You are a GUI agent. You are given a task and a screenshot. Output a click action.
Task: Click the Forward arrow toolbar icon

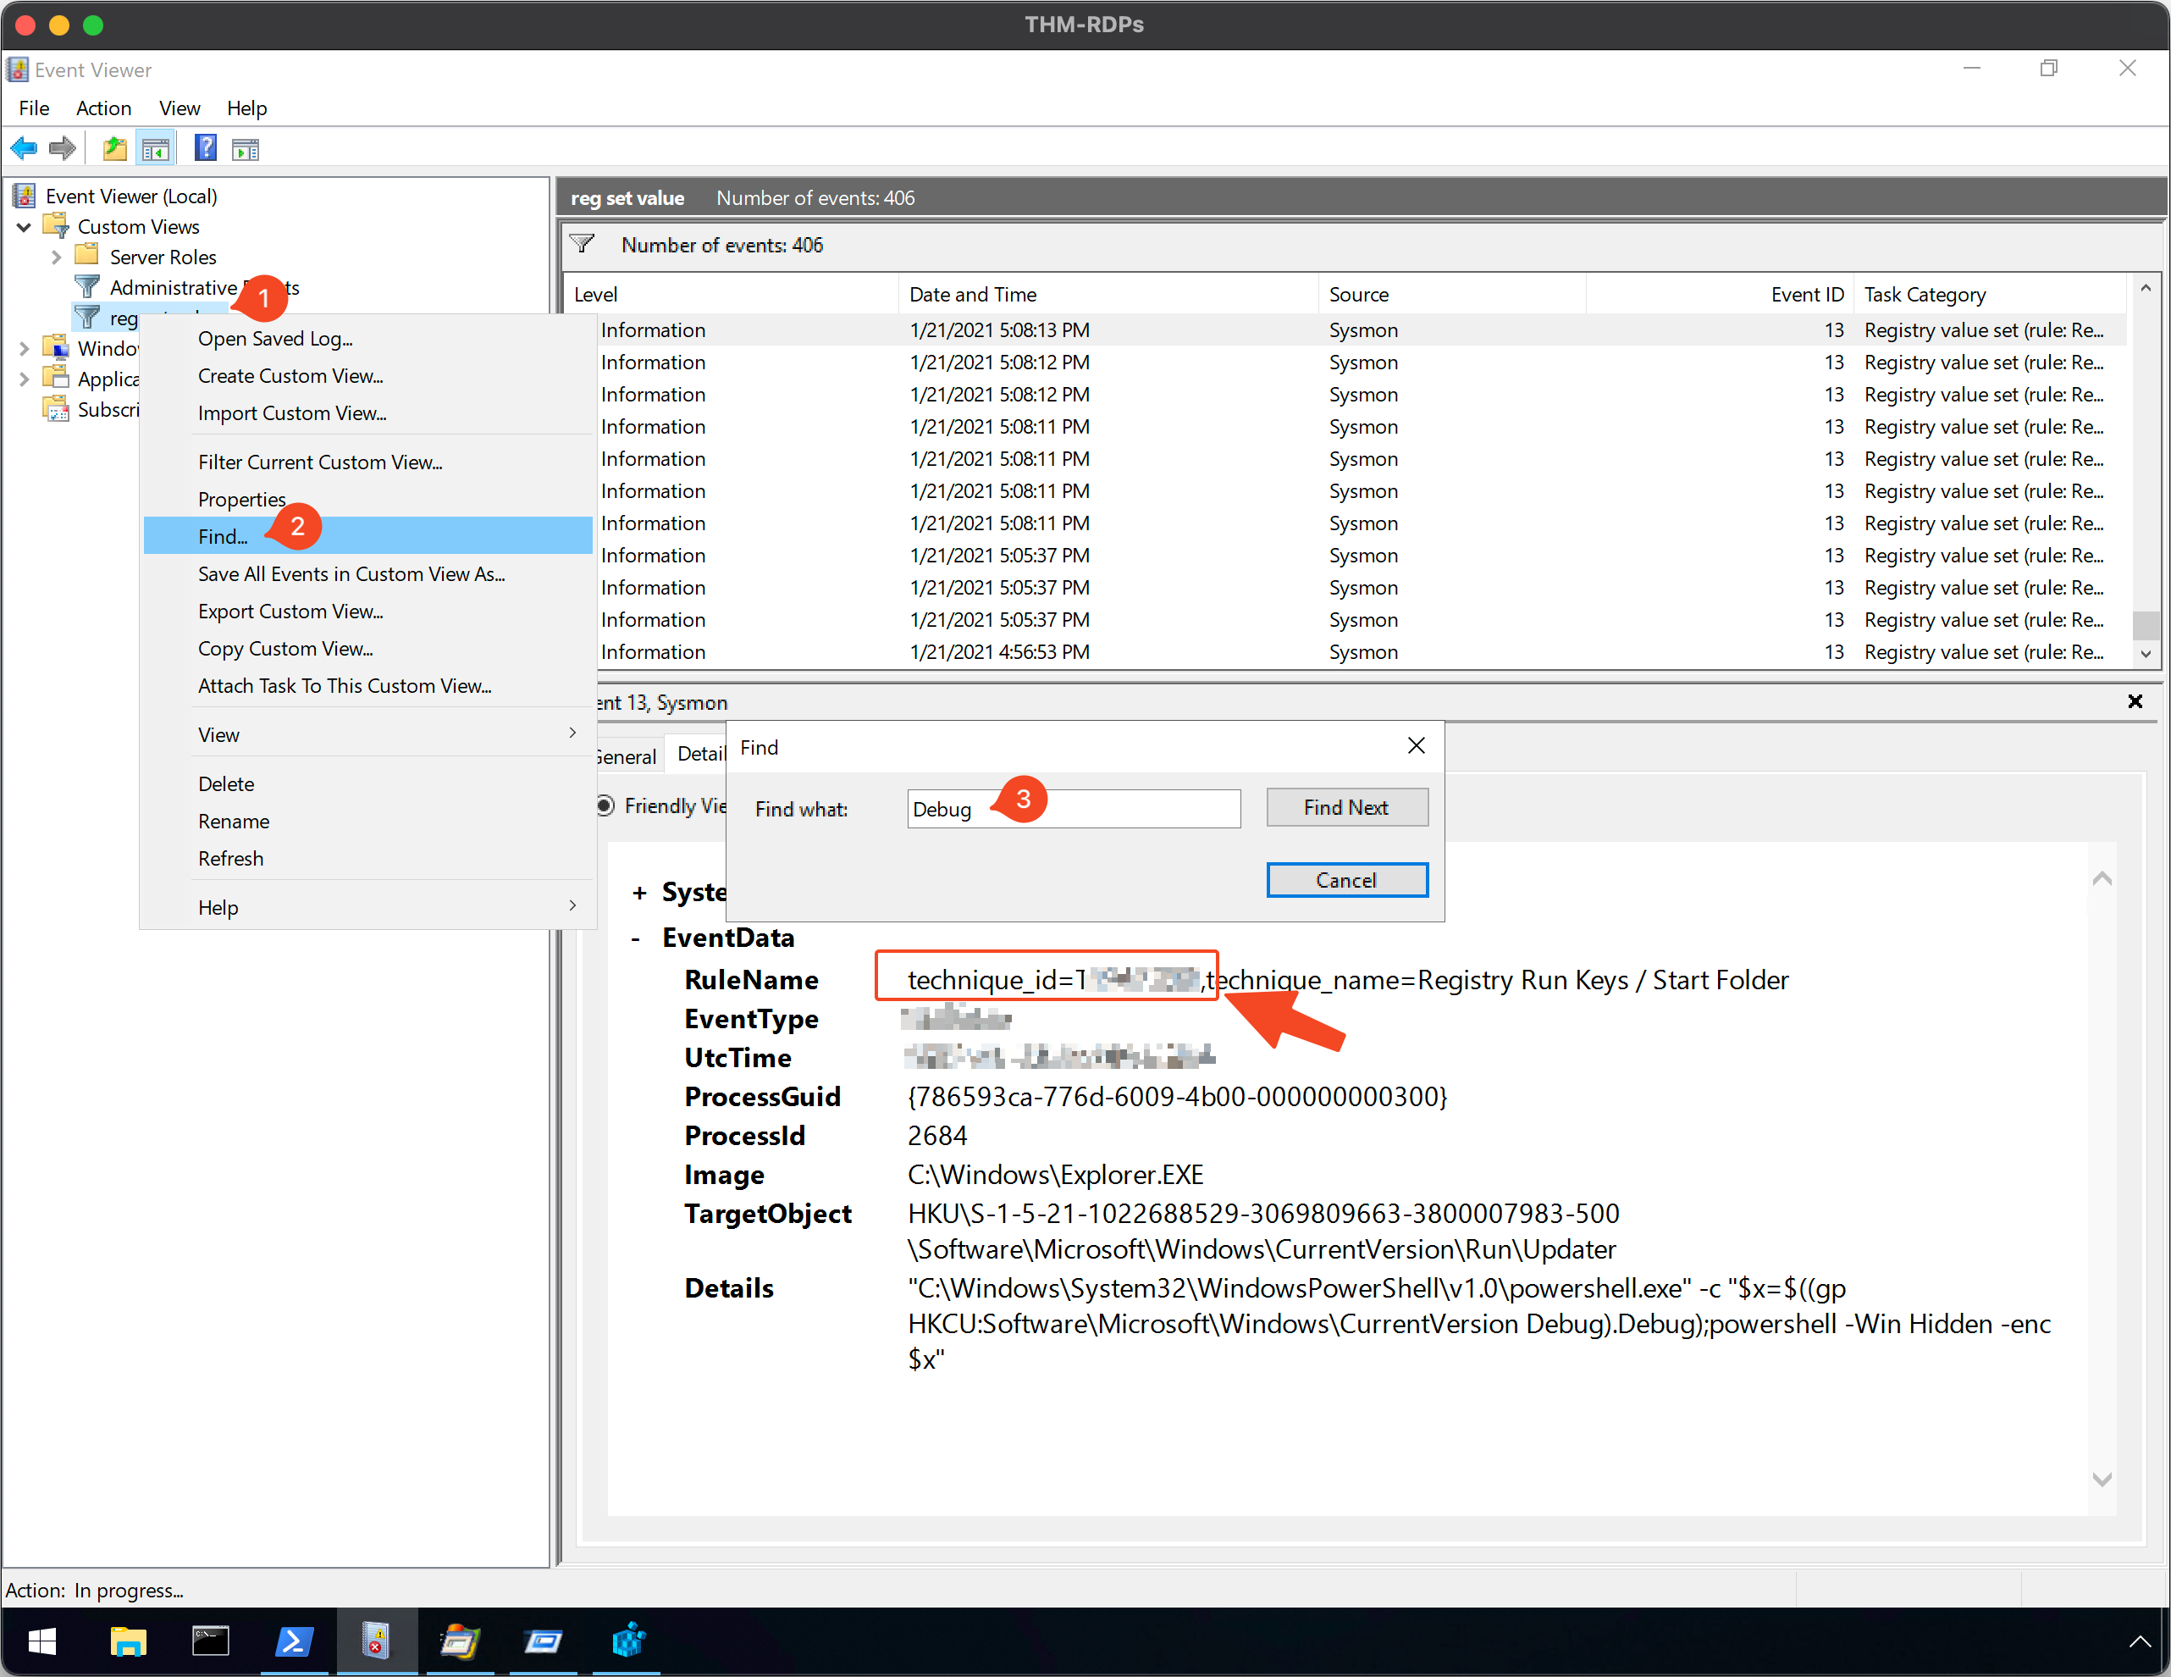[63, 149]
